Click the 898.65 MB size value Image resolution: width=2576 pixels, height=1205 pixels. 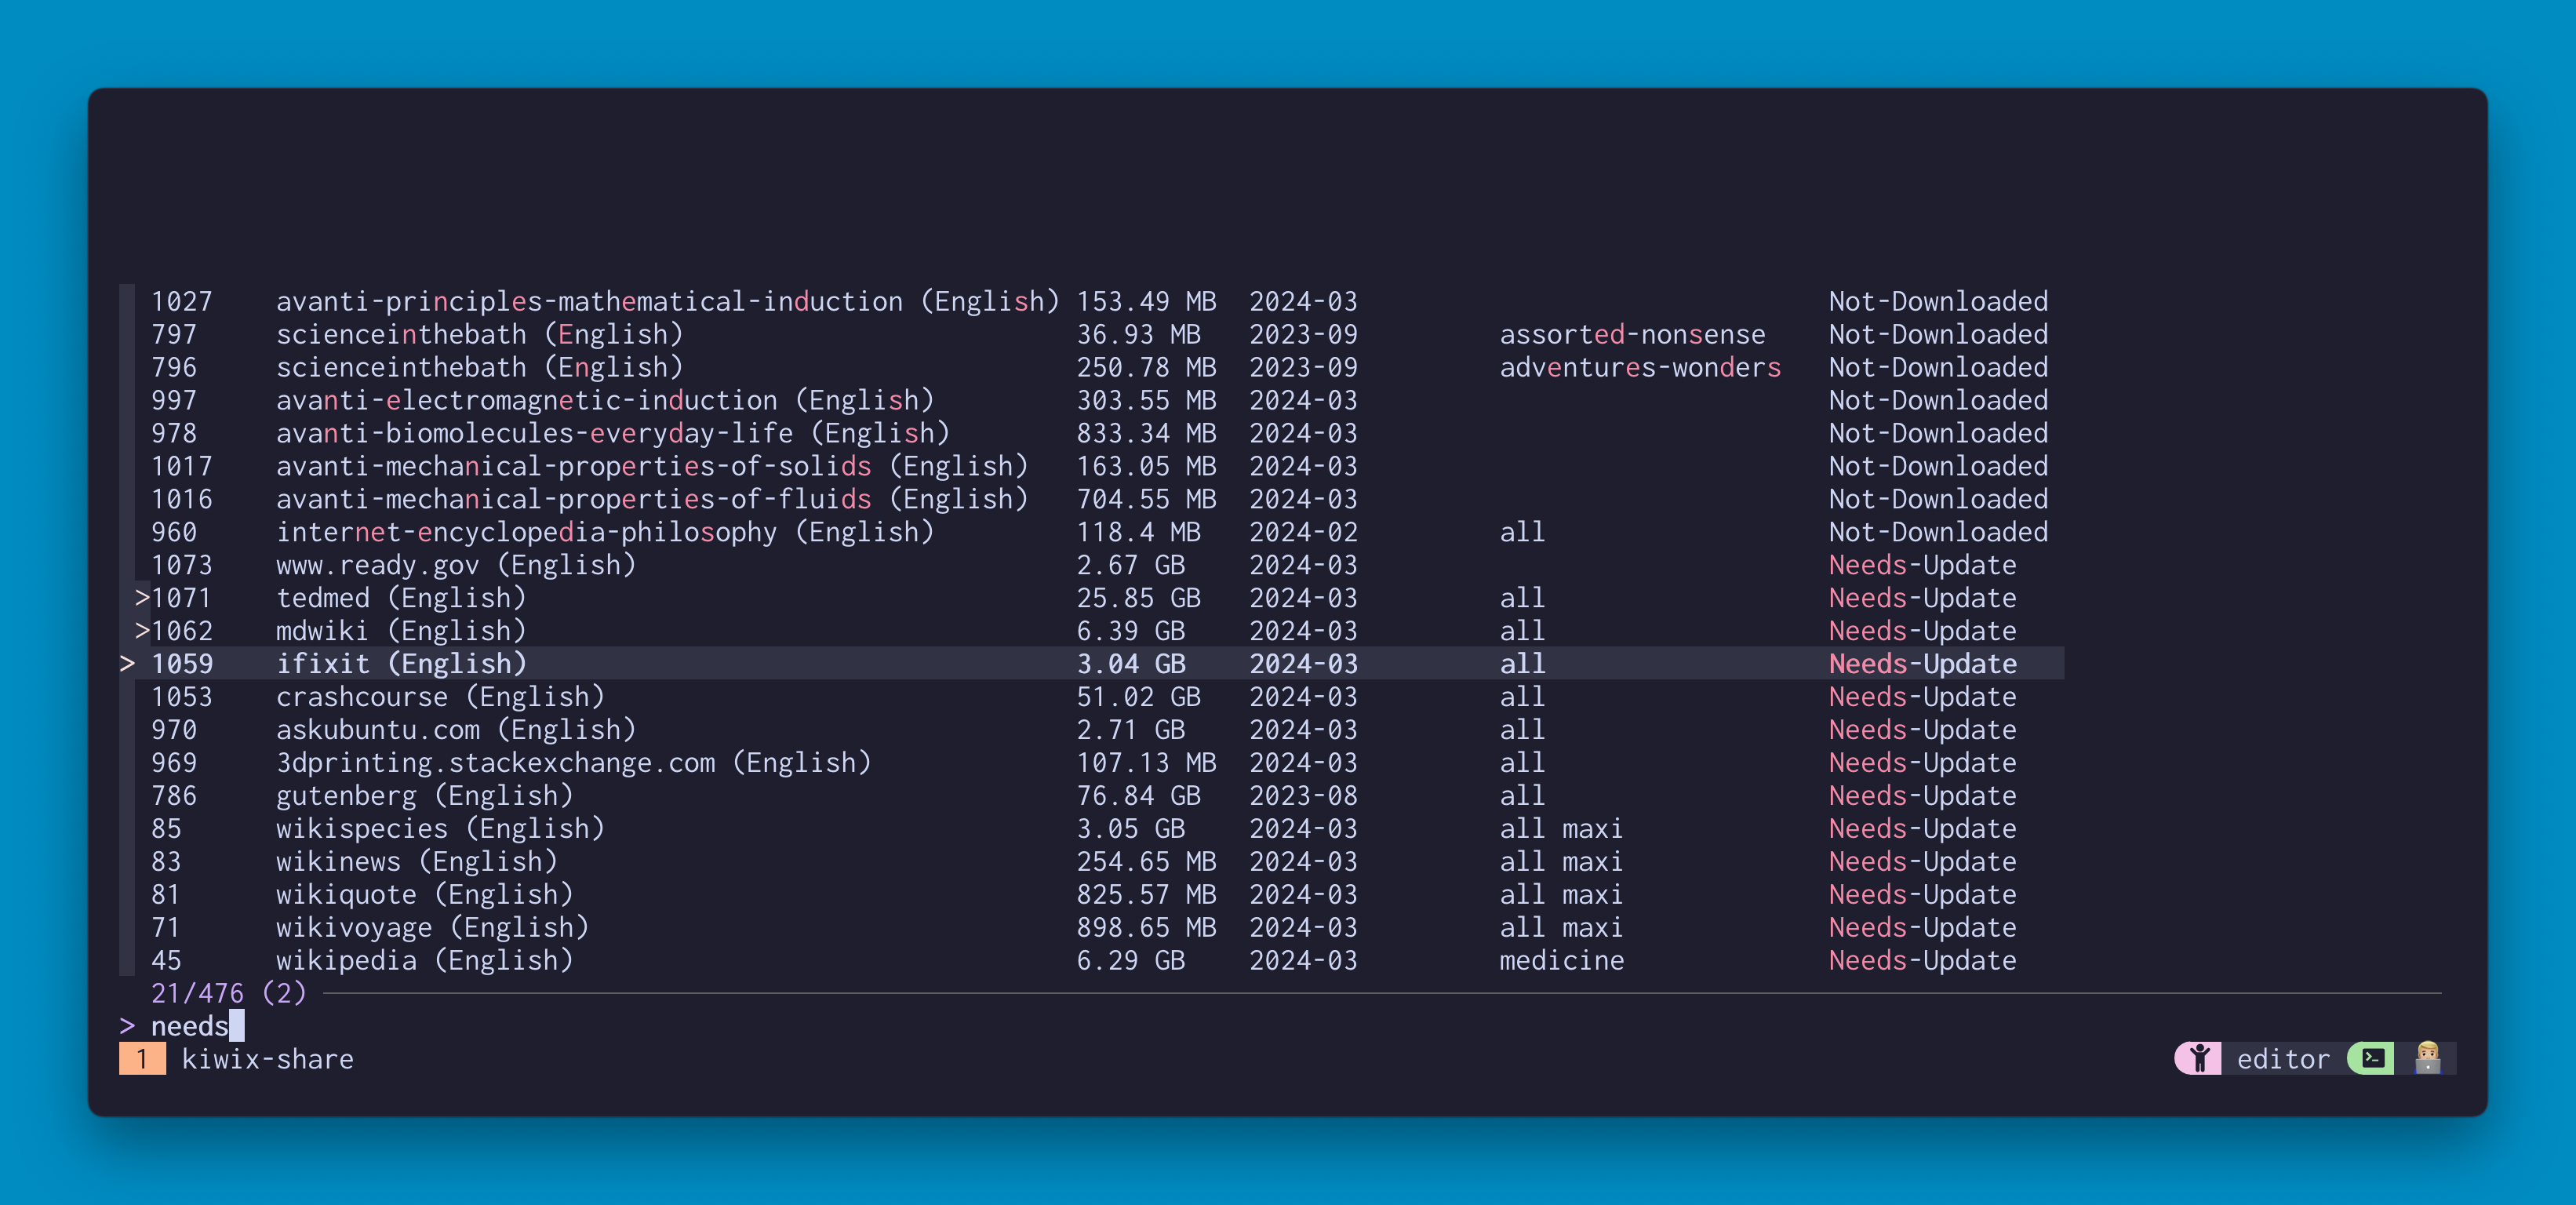[x=1146, y=928]
